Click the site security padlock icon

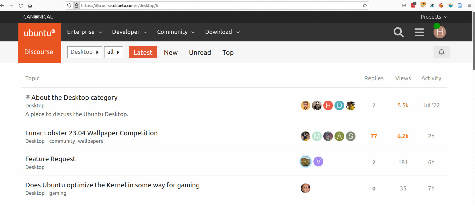76,5
